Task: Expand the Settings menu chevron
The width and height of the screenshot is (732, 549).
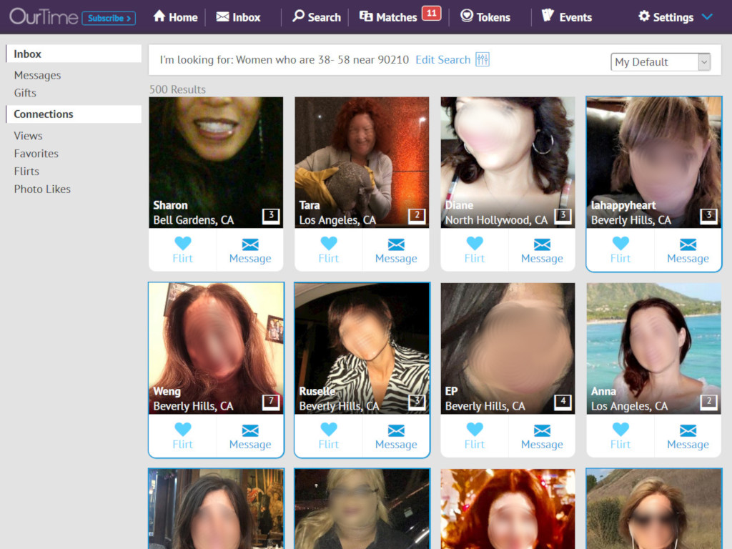Action: tap(707, 17)
